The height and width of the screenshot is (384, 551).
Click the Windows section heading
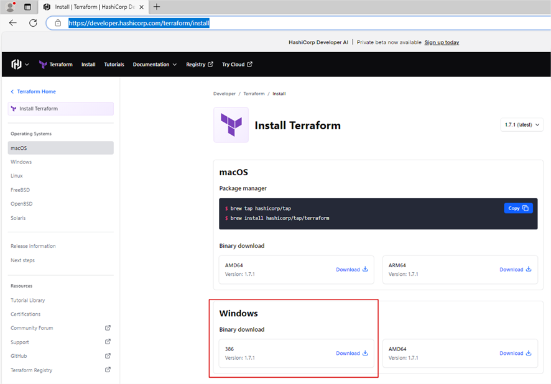(x=239, y=313)
